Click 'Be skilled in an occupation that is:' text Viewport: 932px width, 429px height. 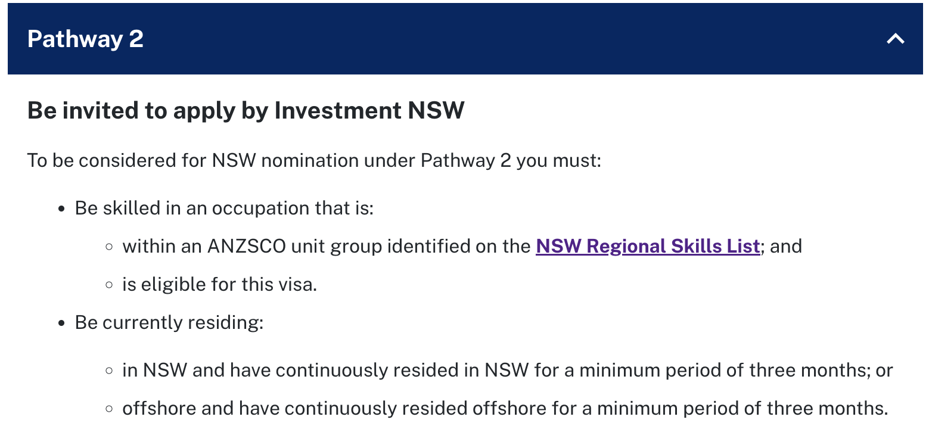click(224, 209)
